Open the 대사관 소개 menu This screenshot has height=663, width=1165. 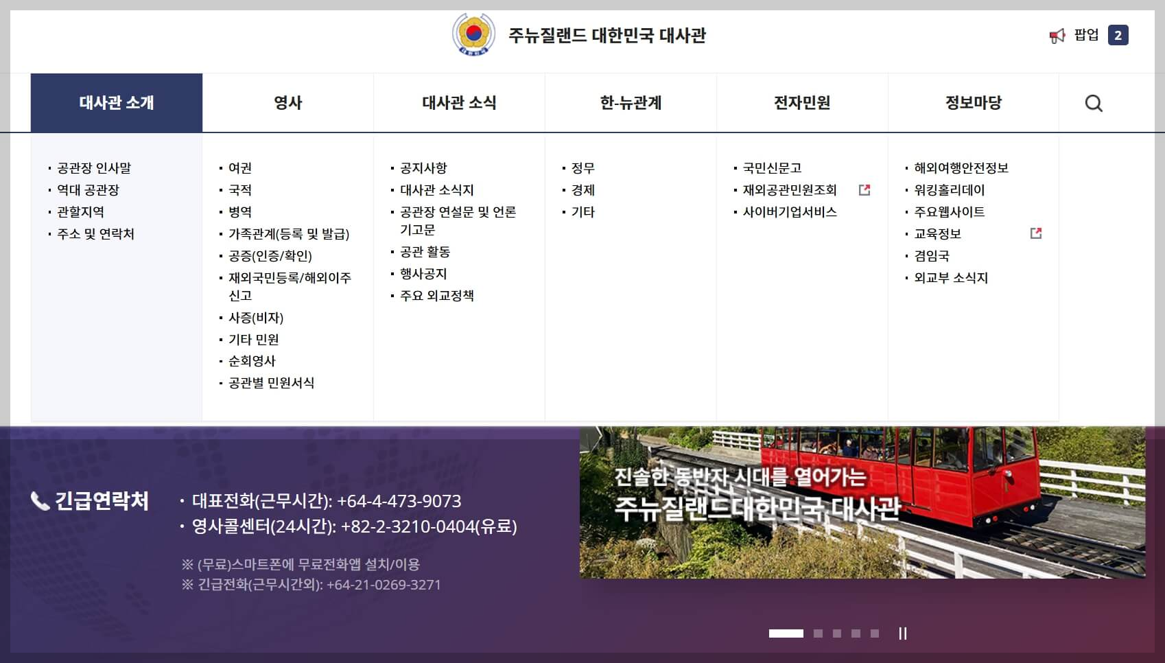[117, 102]
